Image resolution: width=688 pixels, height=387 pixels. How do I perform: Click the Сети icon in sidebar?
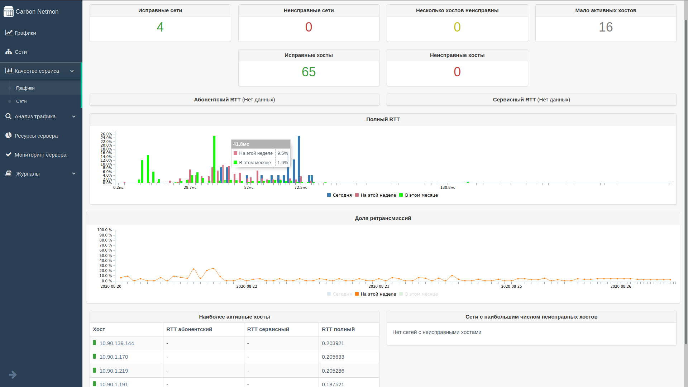click(9, 52)
